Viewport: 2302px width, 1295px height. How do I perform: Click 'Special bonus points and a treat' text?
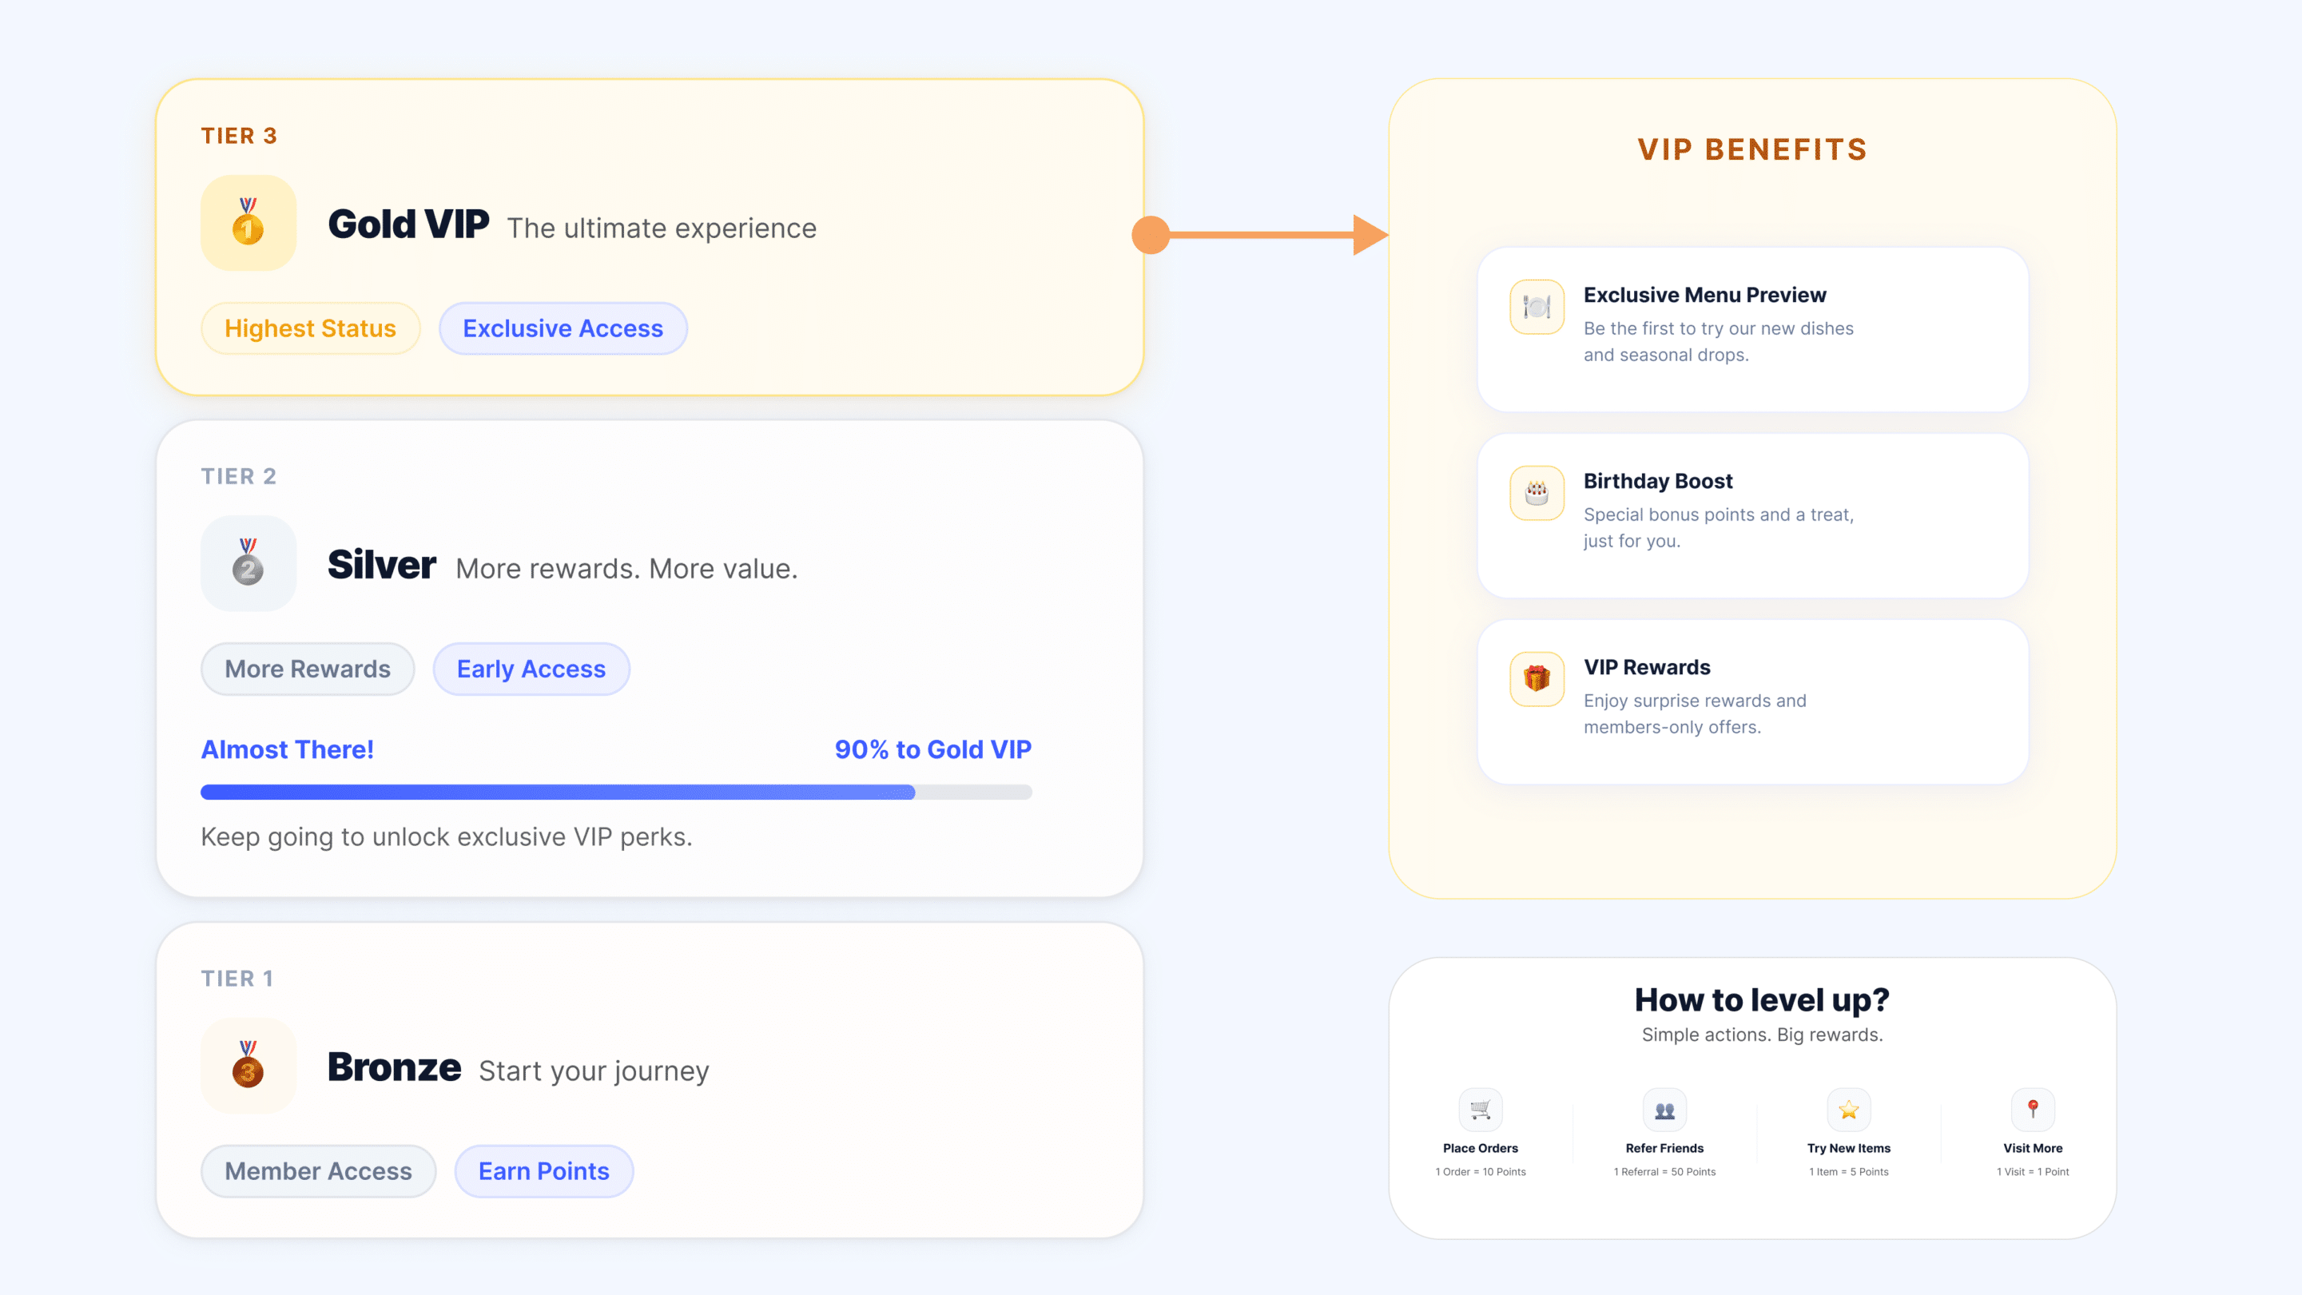[x=1719, y=514]
